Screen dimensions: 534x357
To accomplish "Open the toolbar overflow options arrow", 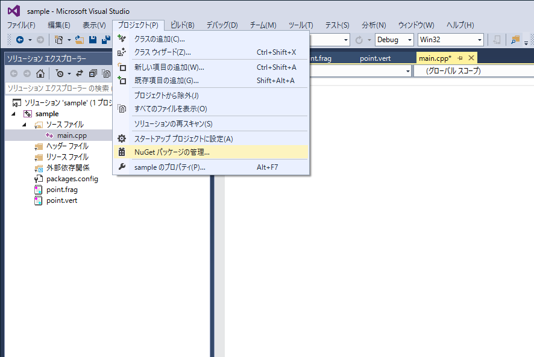I will pyautogui.click(x=526, y=42).
